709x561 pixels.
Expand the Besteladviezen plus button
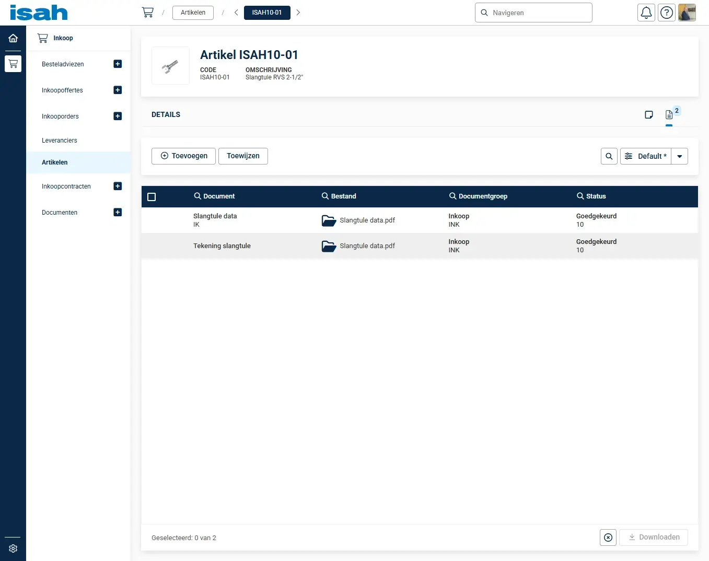pos(118,64)
